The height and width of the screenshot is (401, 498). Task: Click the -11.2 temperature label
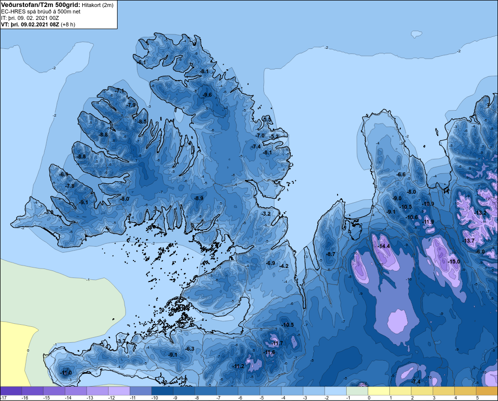pos(238,366)
